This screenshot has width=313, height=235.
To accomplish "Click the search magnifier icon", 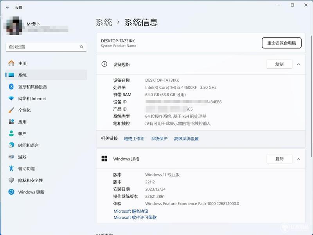I will (x=82, y=47).
